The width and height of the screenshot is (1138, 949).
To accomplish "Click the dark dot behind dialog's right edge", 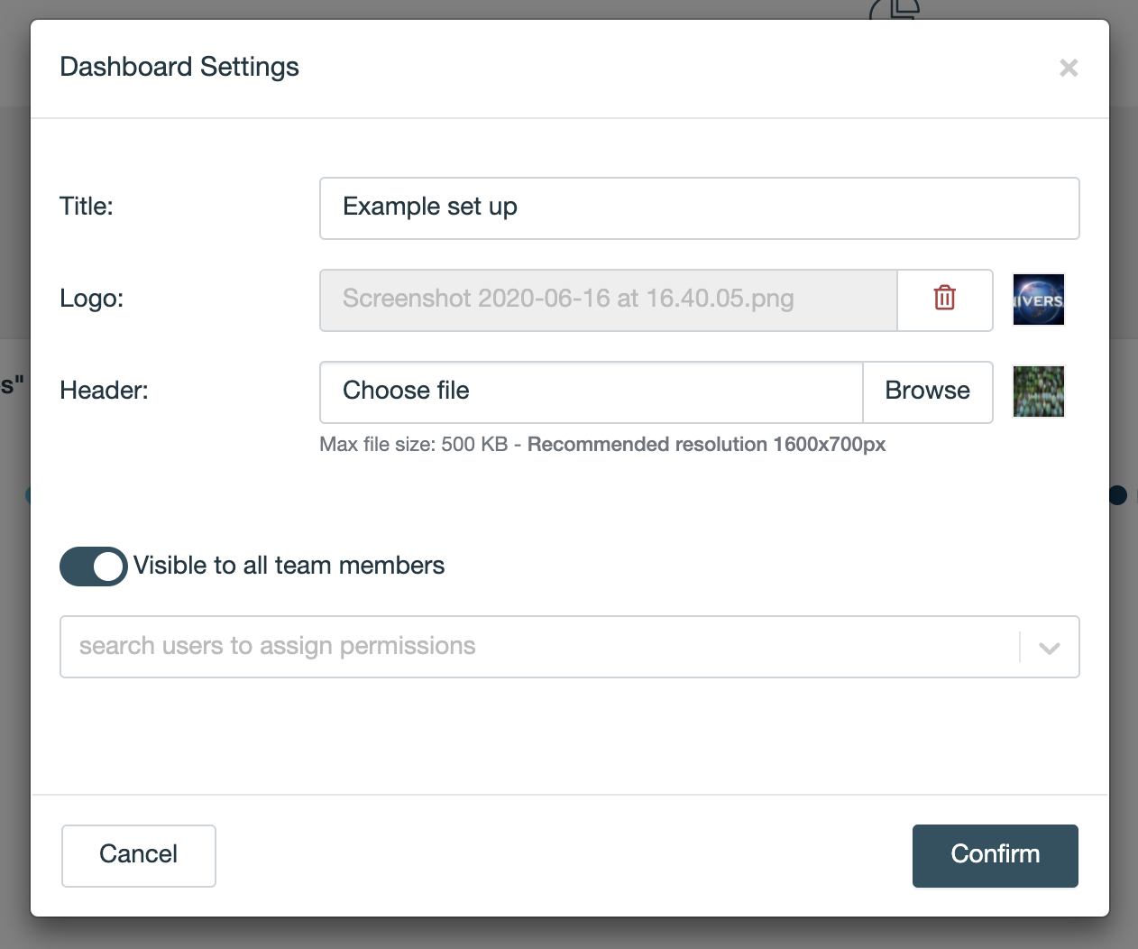I will pos(1118,495).
